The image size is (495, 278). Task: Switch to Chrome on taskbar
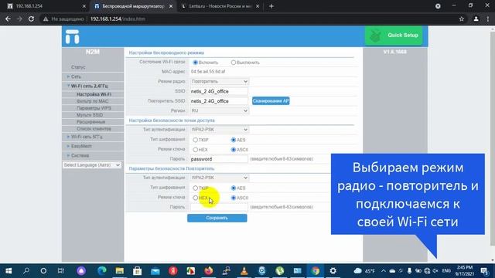pyautogui.click(x=315, y=271)
